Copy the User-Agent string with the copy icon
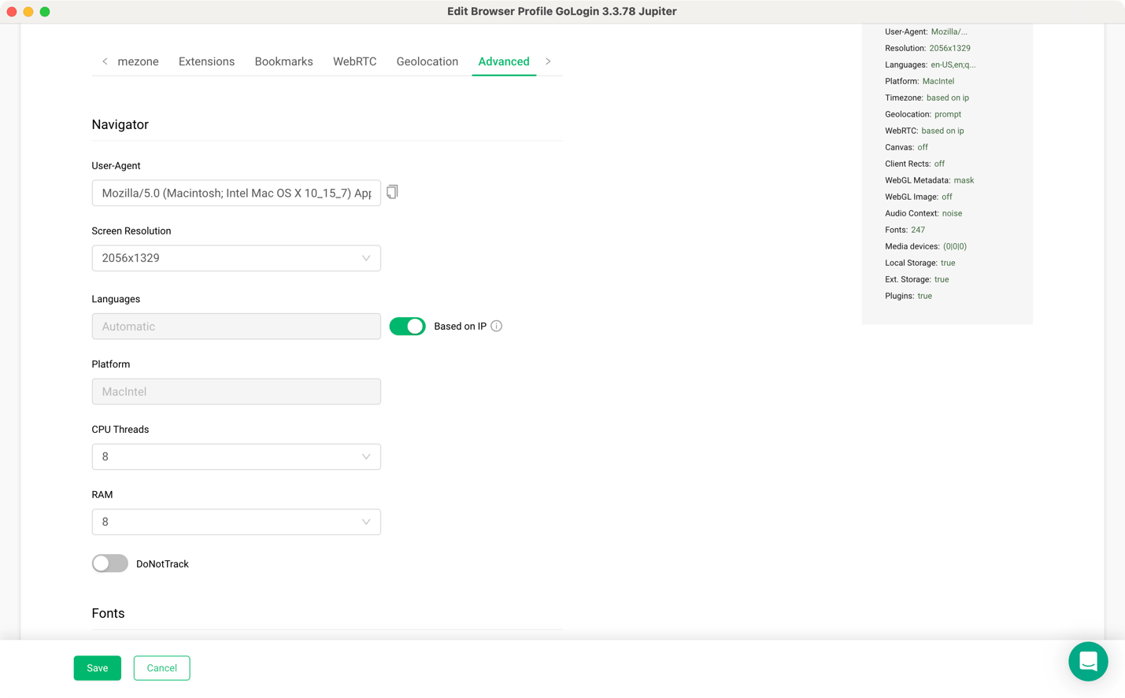This screenshot has height=698, width=1125. (x=392, y=192)
